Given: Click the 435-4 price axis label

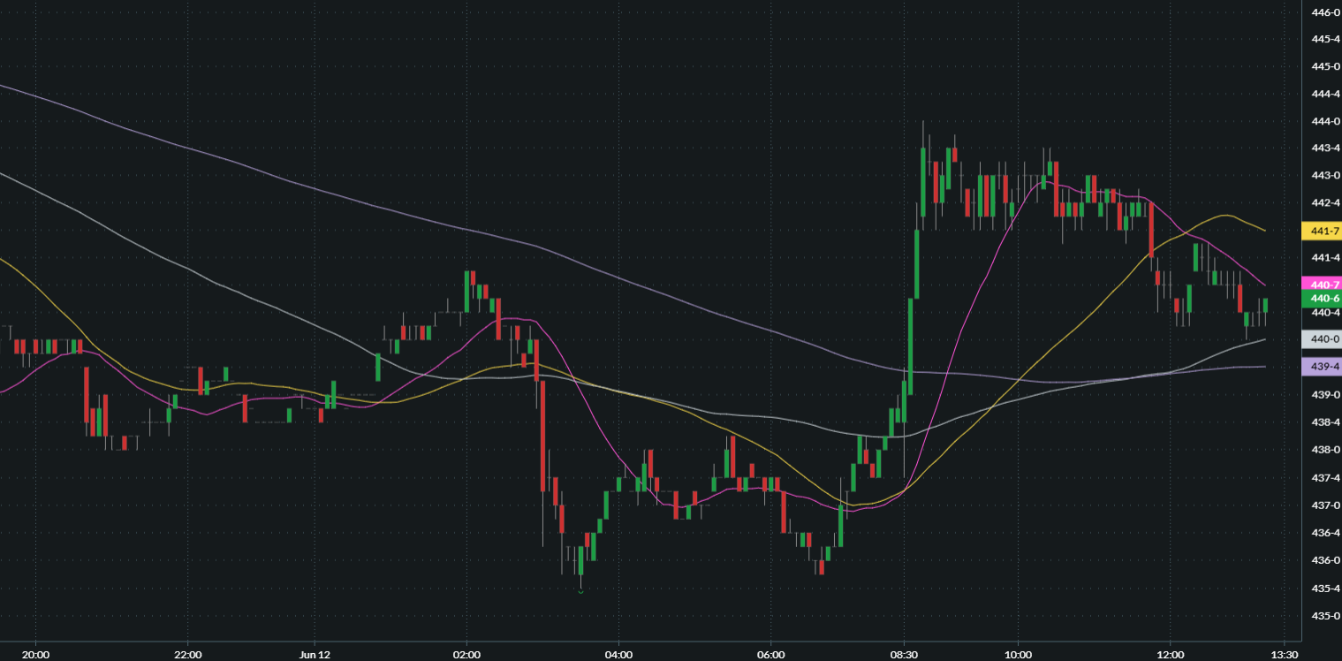Looking at the screenshot, I should pyautogui.click(x=1326, y=589).
